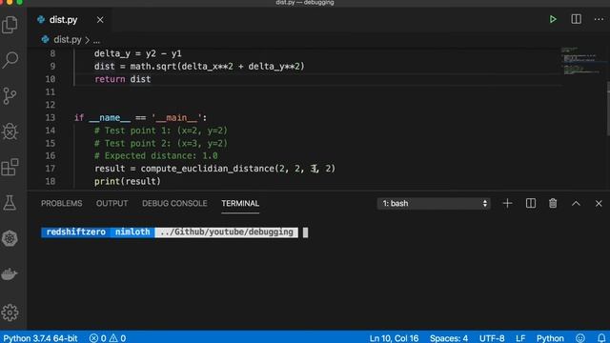
Task: Split the editor to the right
Action: 576,19
